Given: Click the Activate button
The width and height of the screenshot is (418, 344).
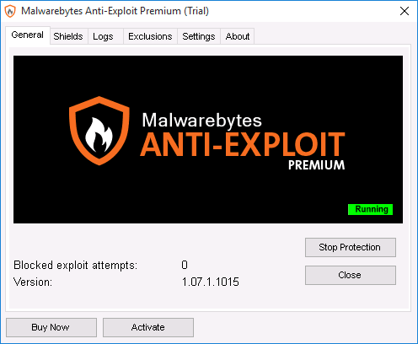Looking at the screenshot, I should click(148, 327).
